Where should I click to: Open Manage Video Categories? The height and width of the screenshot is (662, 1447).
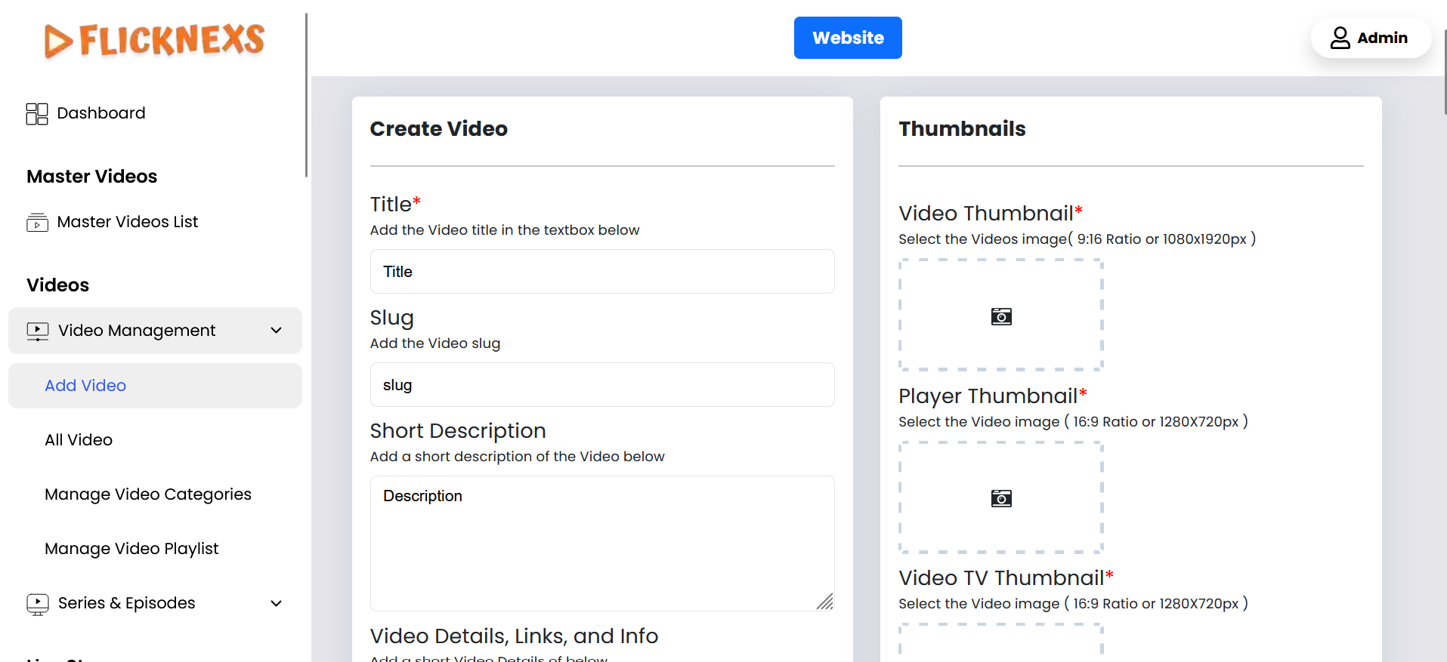(x=148, y=494)
